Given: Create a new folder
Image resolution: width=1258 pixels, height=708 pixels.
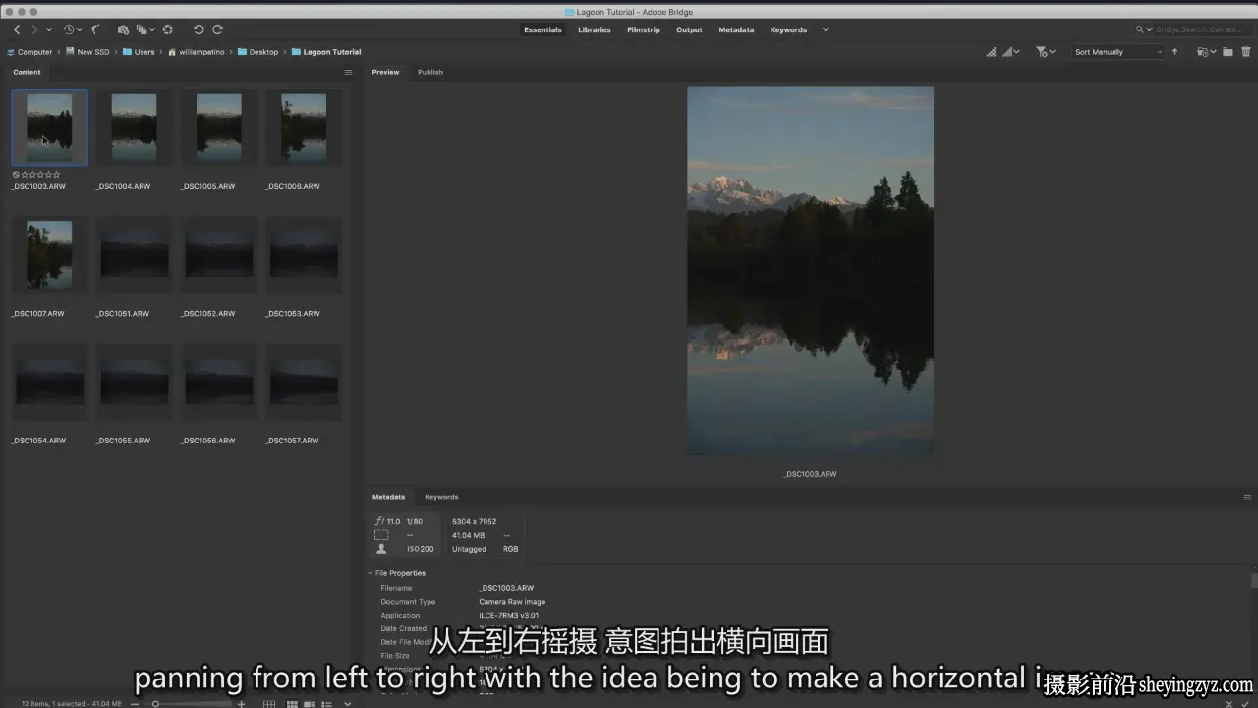Looking at the screenshot, I should pos(1228,52).
